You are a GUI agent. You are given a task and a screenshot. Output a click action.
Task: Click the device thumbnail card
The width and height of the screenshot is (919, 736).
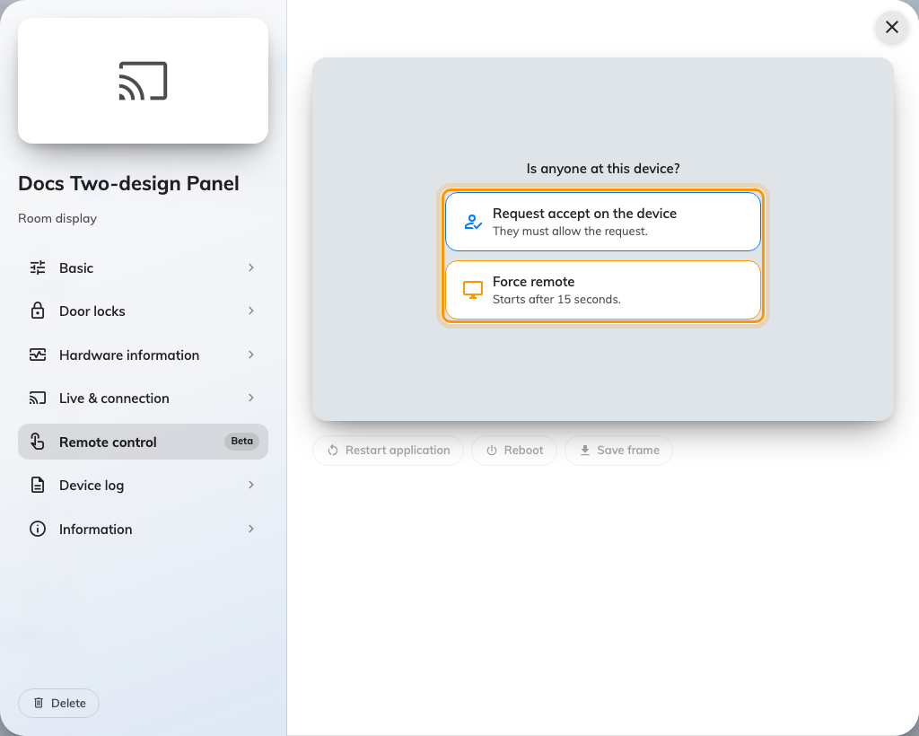click(143, 81)
